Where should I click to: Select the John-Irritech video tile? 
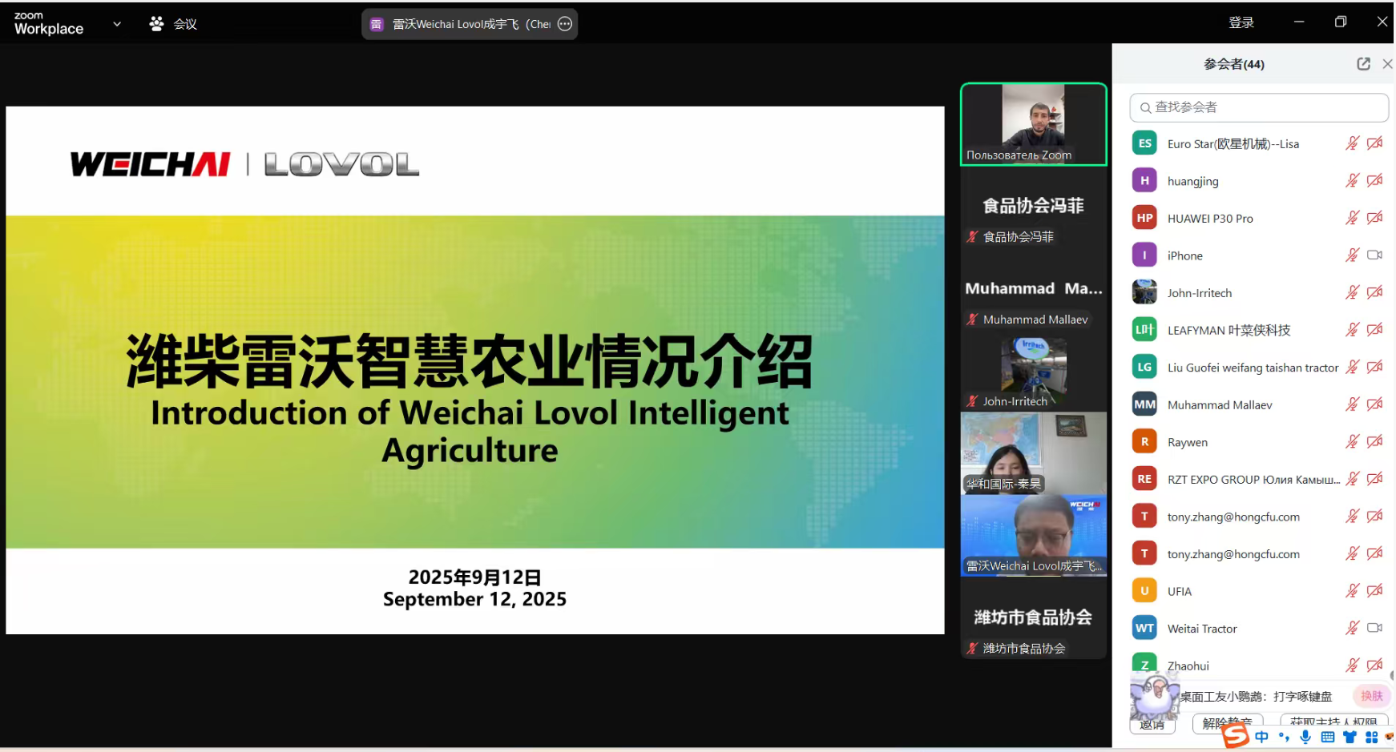[x=1033, y=371]
